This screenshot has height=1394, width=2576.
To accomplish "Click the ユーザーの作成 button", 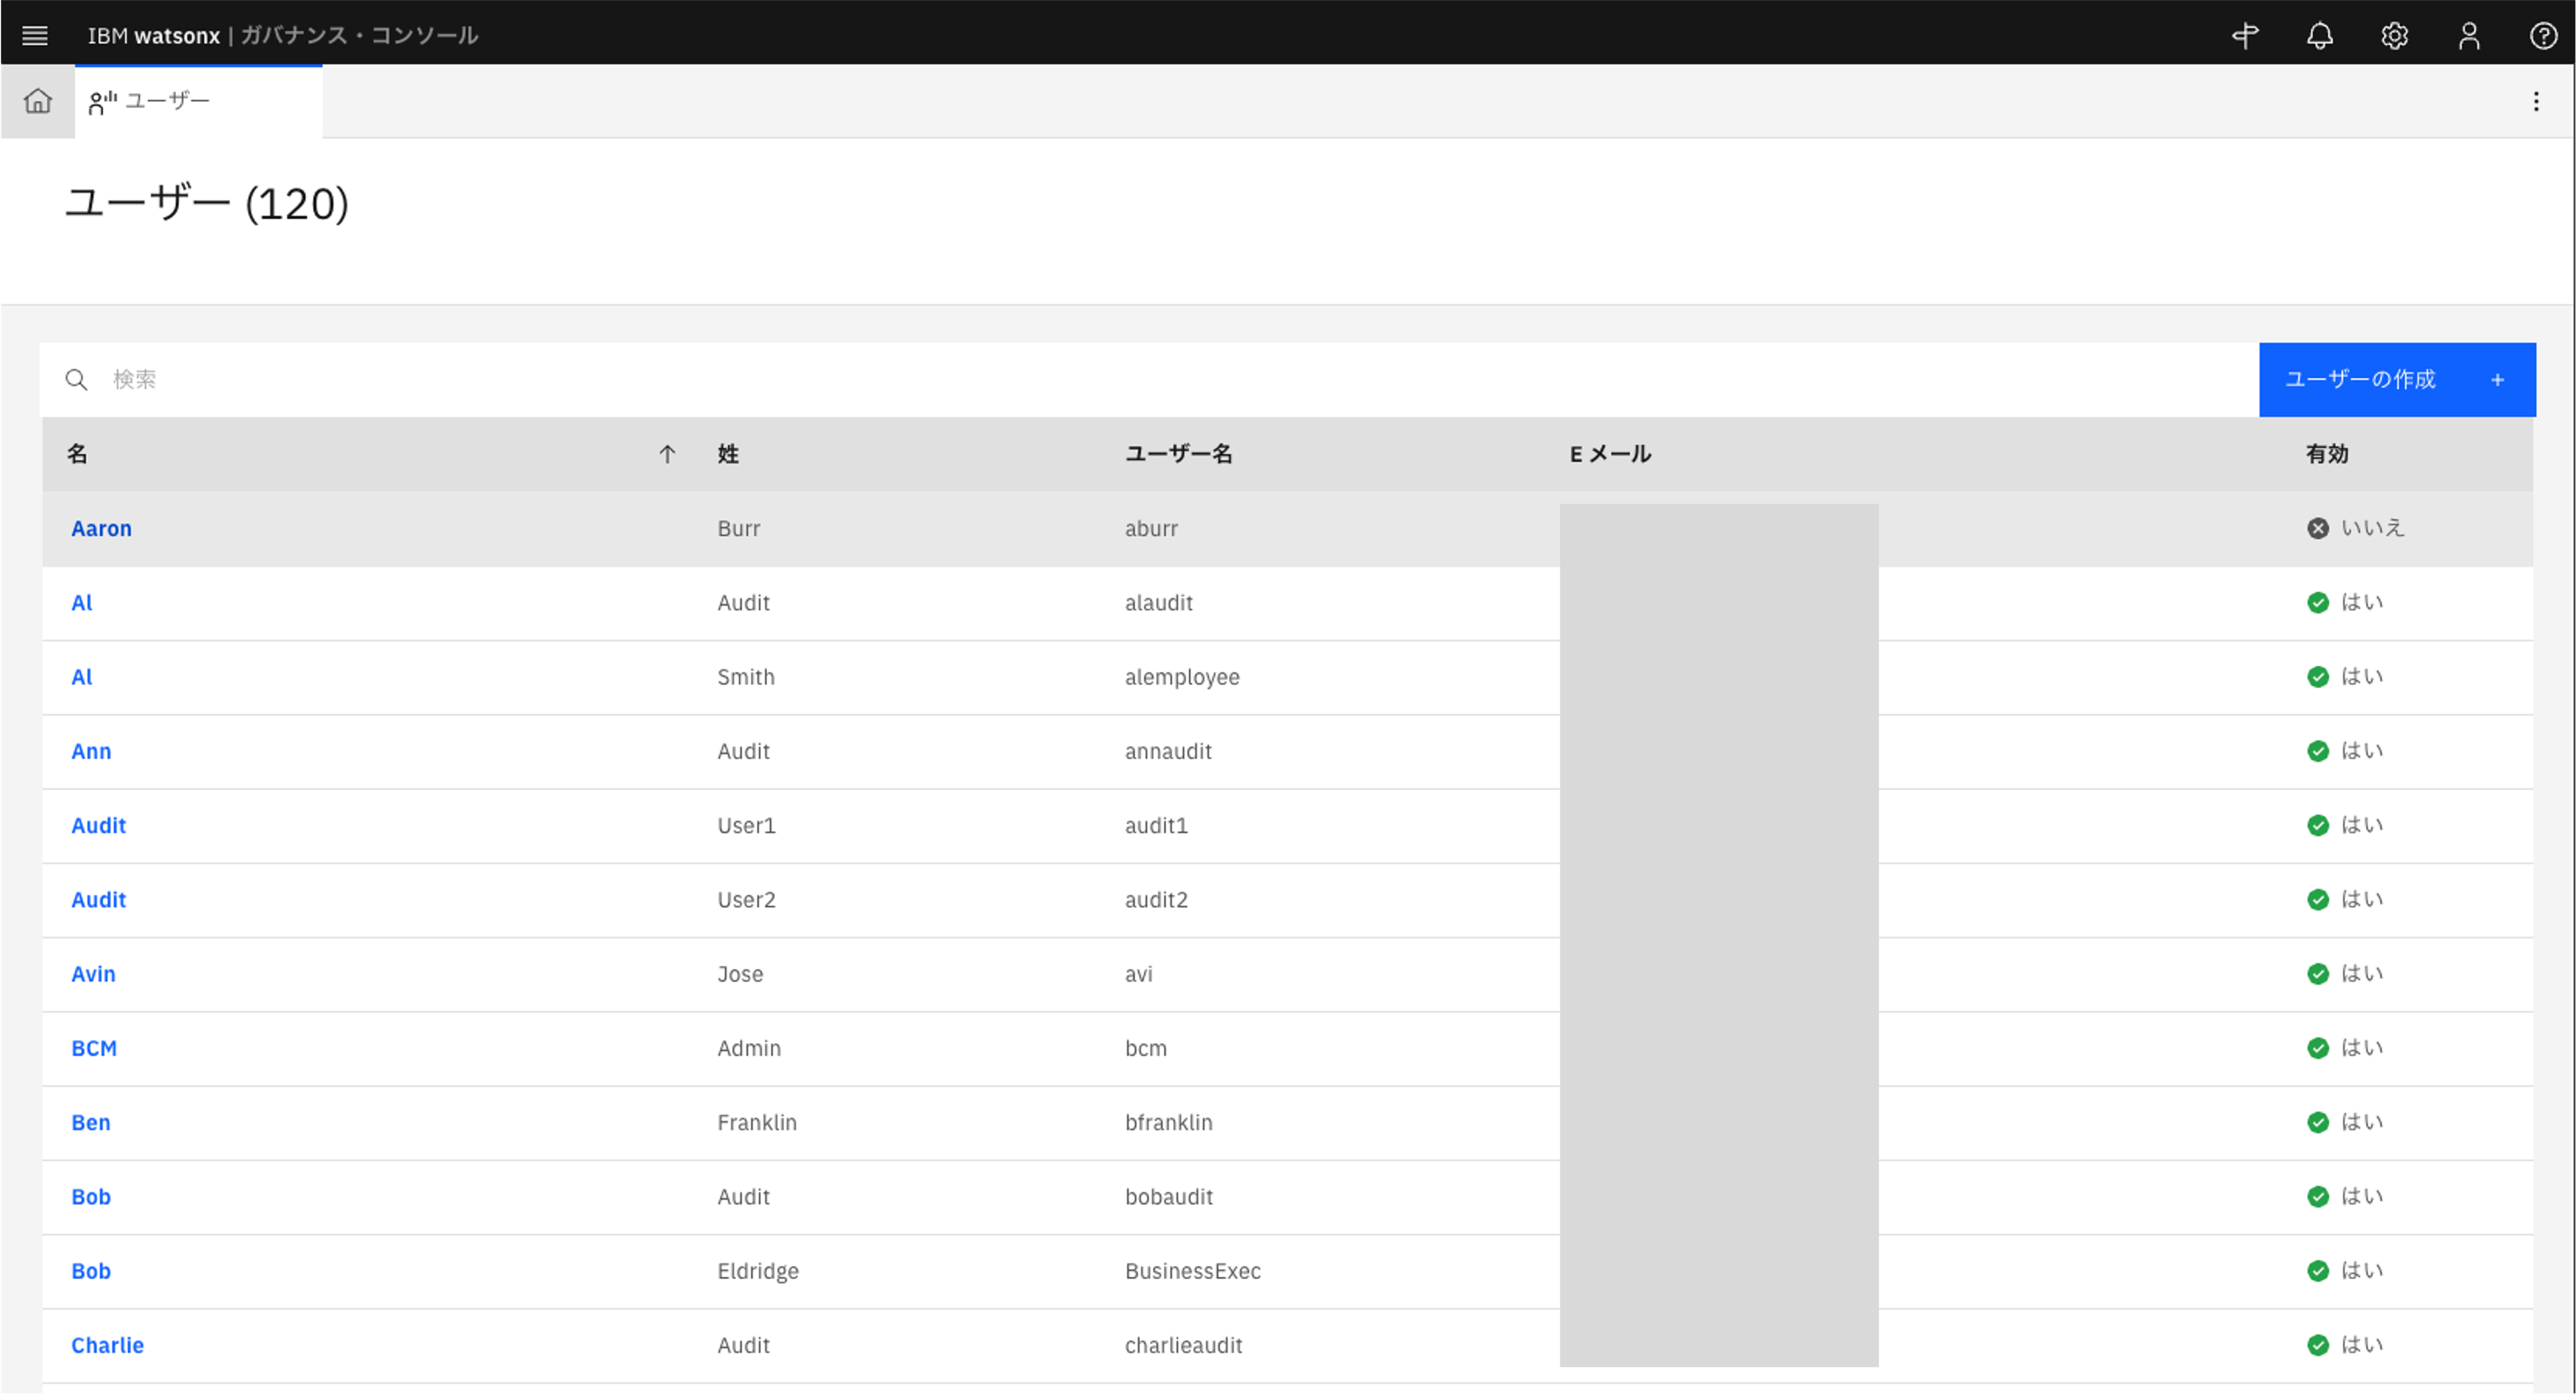I will (x=2396, y=380).
